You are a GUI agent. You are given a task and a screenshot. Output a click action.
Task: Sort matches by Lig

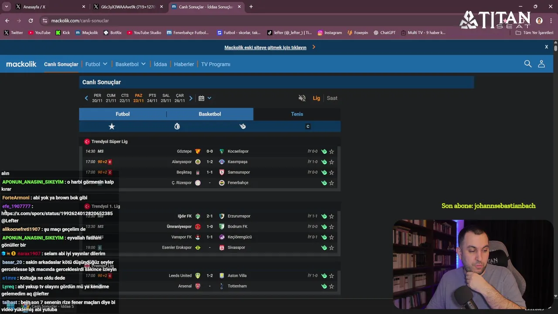(316, 98)
